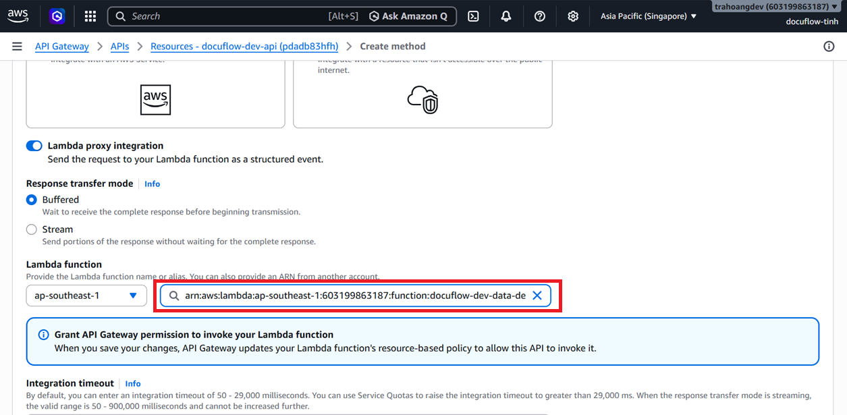Viewport: 847px width, 415px height.
Task: Select the VPC link cloud shield card
Action: (x=422, y=94)
